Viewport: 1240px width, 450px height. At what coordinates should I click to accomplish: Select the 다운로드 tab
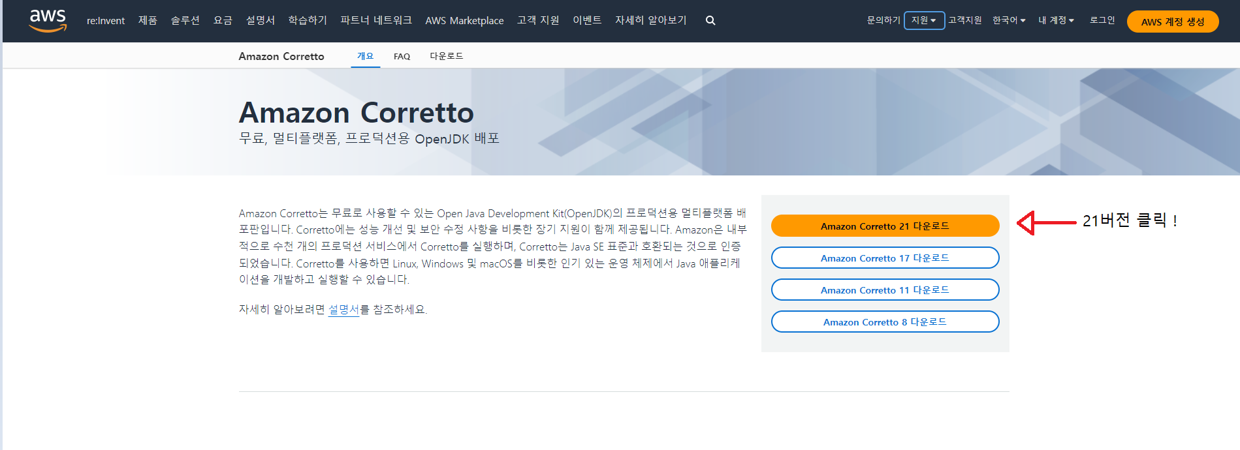point(447,56)
